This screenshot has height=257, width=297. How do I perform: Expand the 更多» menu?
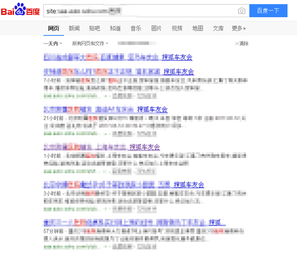click(x=239, y=28)
